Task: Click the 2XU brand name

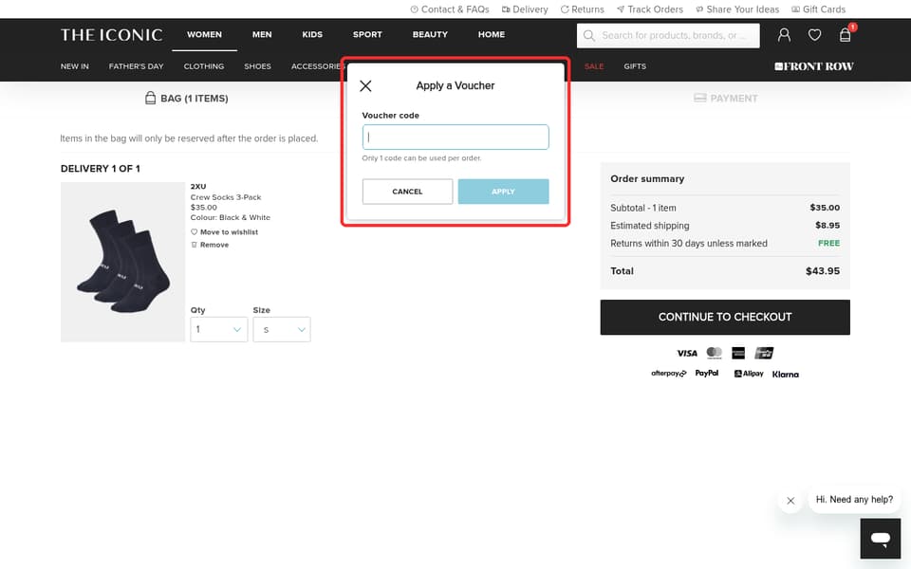Action: (198, 187)
